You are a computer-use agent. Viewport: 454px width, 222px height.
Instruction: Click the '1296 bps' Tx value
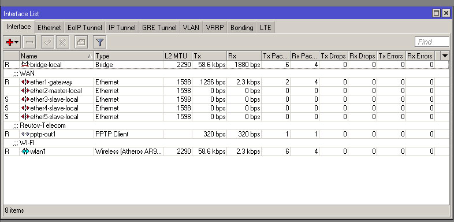tap(213, 82)
